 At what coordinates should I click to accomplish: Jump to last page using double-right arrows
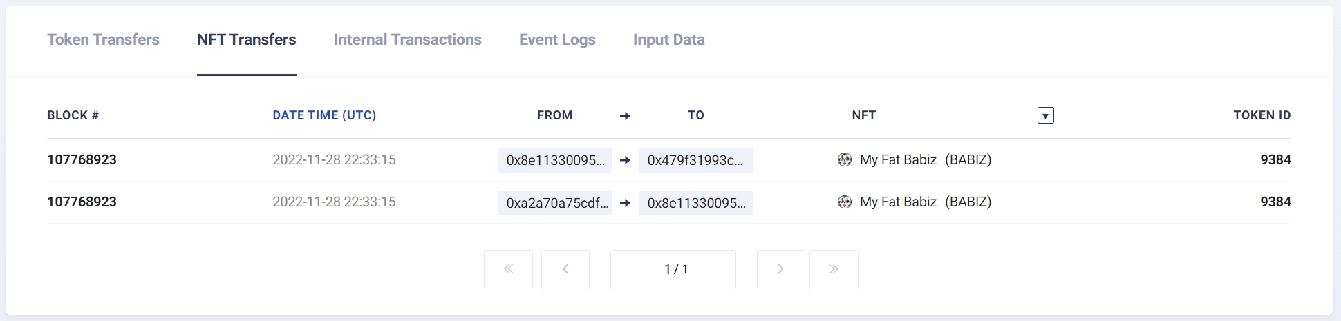(834, 269)
